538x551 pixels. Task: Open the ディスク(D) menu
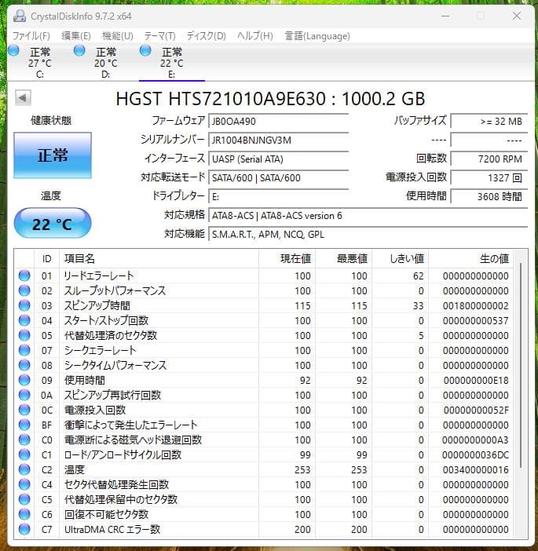click(x=206, y=36)
